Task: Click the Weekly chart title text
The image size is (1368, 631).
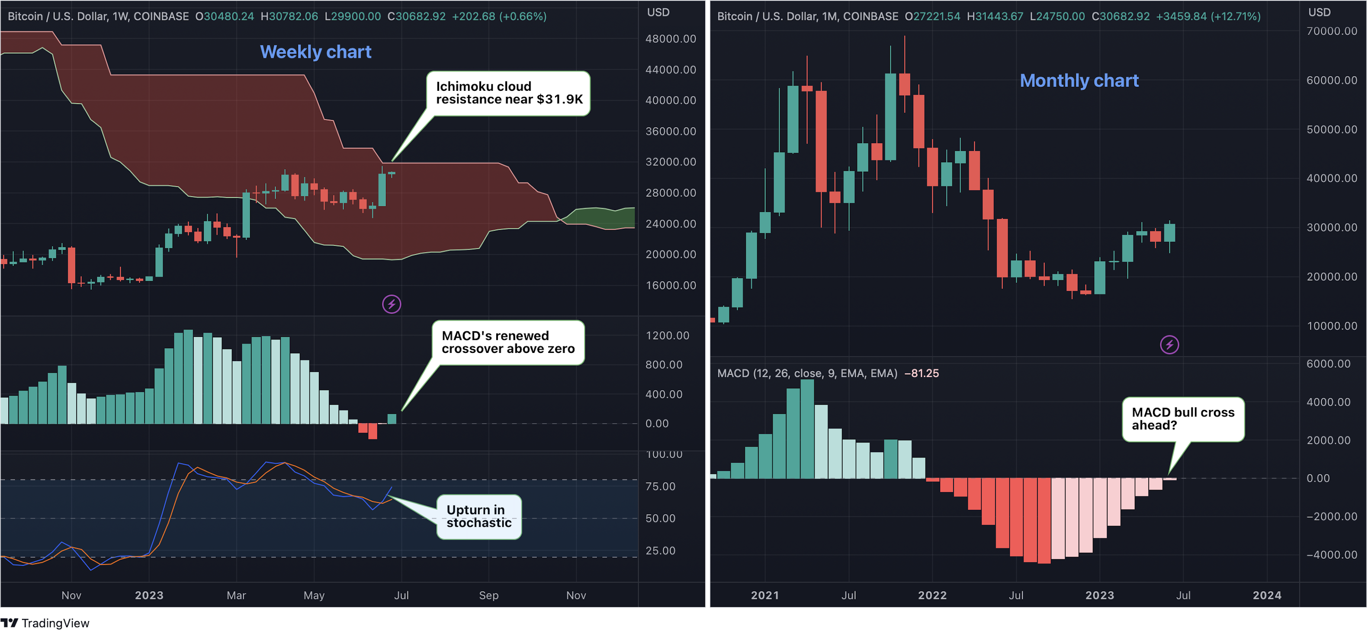Action: click(x=315, y=52)
